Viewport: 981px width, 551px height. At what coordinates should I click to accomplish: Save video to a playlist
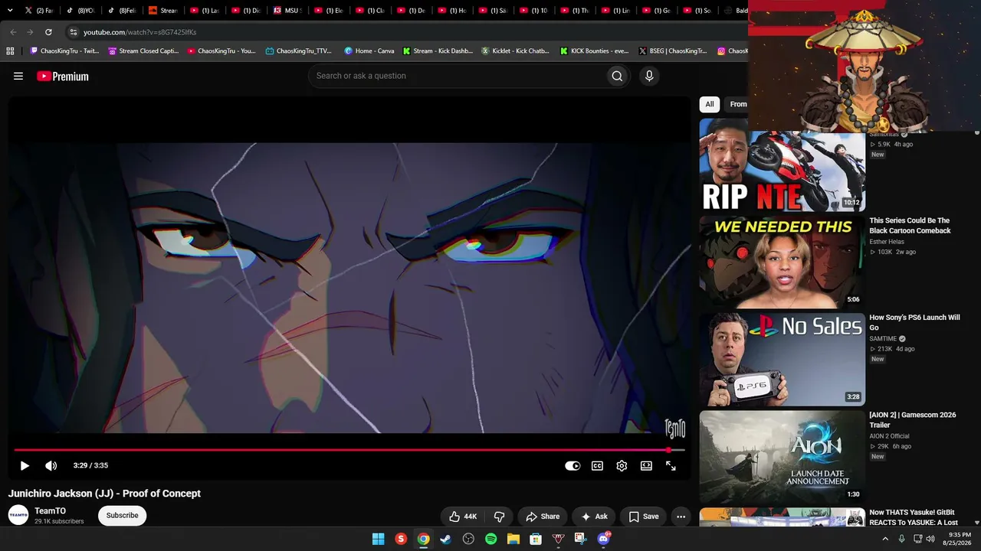(643, 517)
